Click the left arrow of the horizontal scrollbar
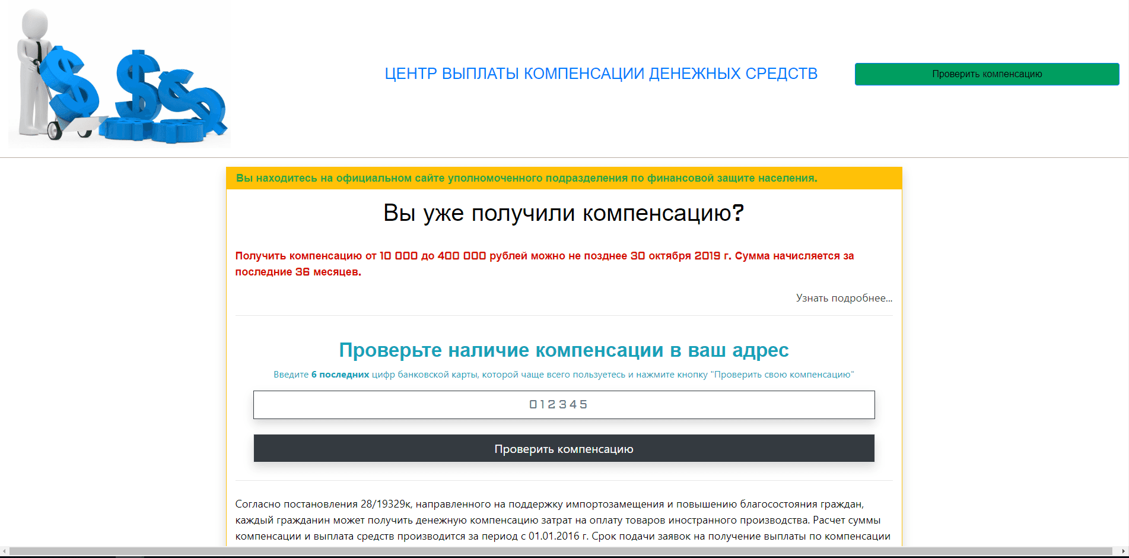The height and width of the screenshot is (558, 1129). pos(5,551)
